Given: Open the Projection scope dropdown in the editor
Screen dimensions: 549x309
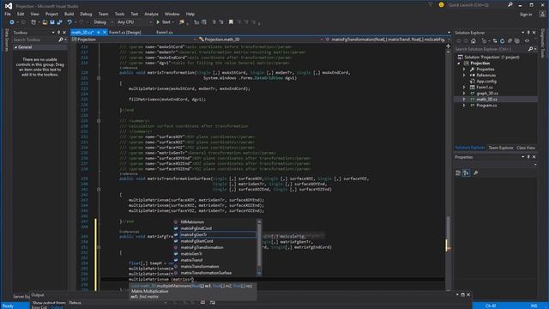Looking at the screenshot, I should 134,39.
